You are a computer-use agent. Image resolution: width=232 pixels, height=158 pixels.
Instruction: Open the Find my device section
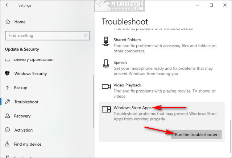[x=28, y=144]
